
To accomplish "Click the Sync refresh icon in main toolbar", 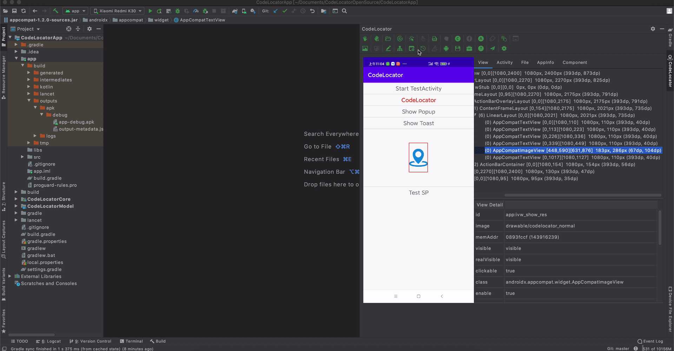I will pyautogui.click(x=24, y=11).
